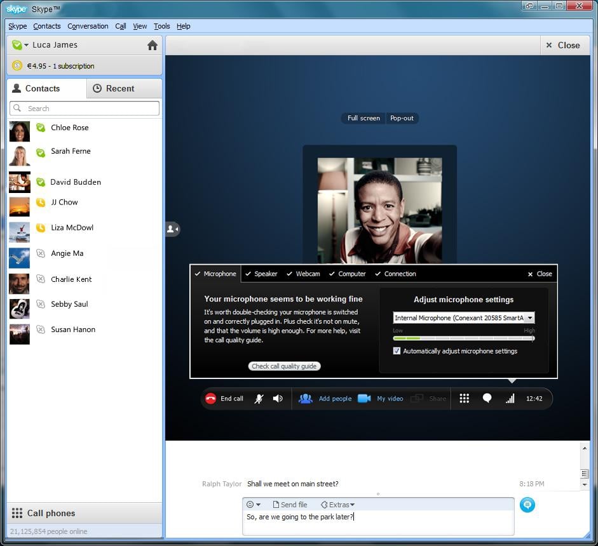598x546 pixels.
Task: Click Check call quality guide button
Action: click(284, 366)
